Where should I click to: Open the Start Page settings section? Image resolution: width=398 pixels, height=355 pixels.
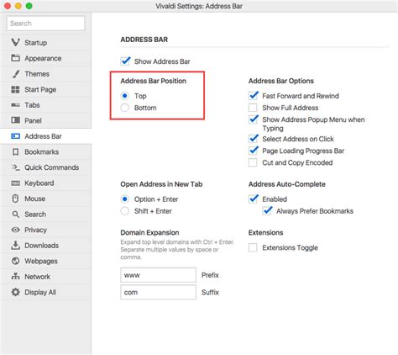pyautogui.click(x=40, y=89)
